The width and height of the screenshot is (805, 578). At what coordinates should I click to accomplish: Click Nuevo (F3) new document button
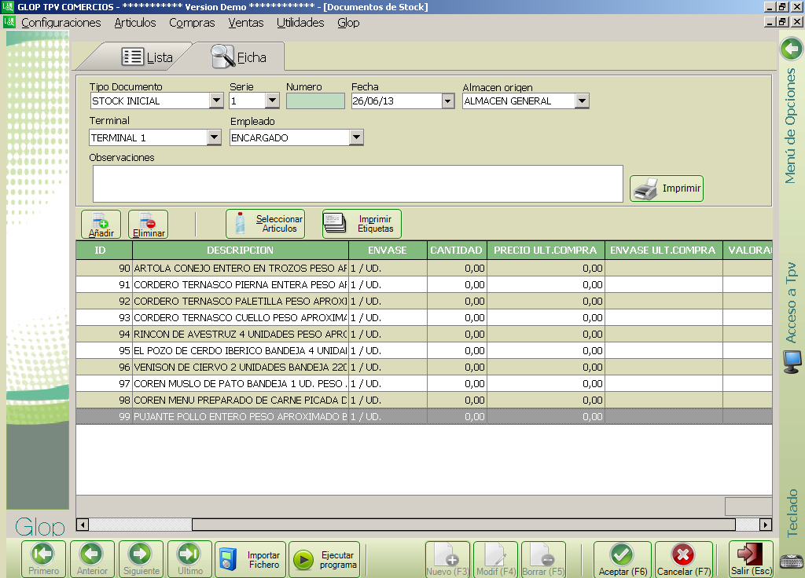[447, 559]
